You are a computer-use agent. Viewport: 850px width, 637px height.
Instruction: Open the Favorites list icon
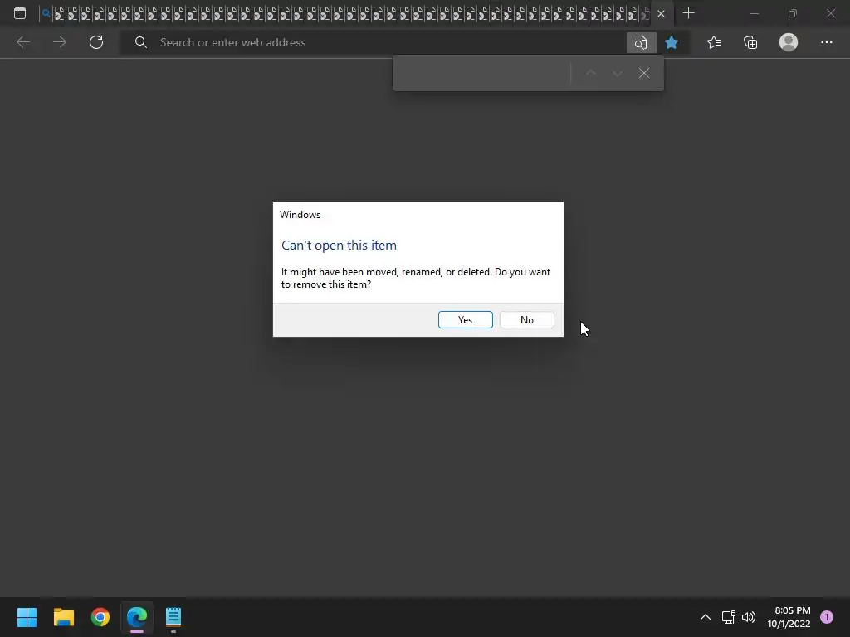pos(714,42)
